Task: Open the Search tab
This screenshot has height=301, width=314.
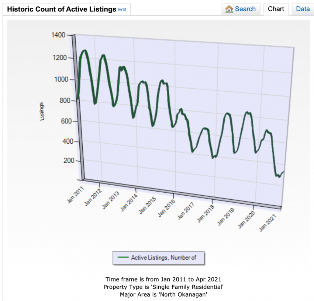Action: [x=241, y=9]
